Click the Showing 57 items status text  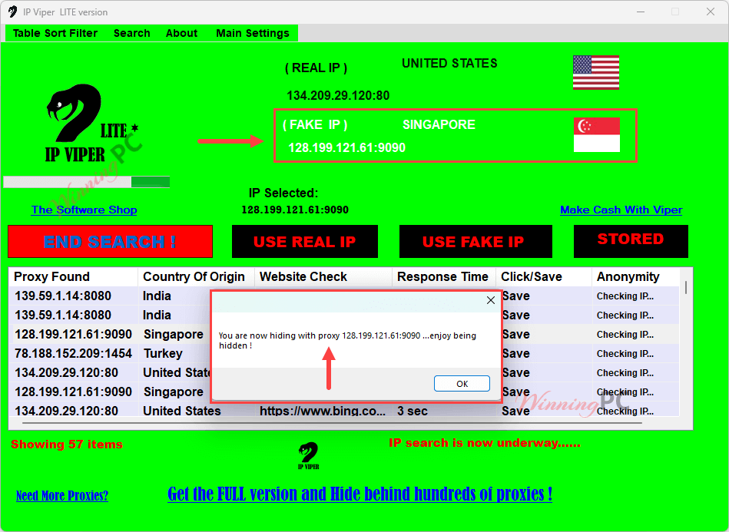[67, 444]
